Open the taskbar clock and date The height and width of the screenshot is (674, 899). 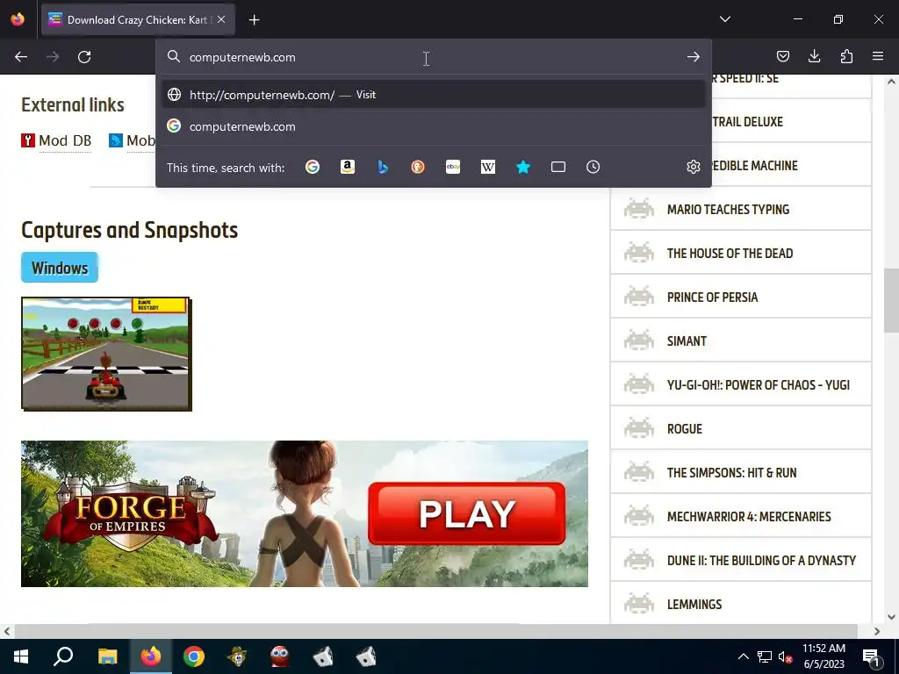tap(823, 656)
